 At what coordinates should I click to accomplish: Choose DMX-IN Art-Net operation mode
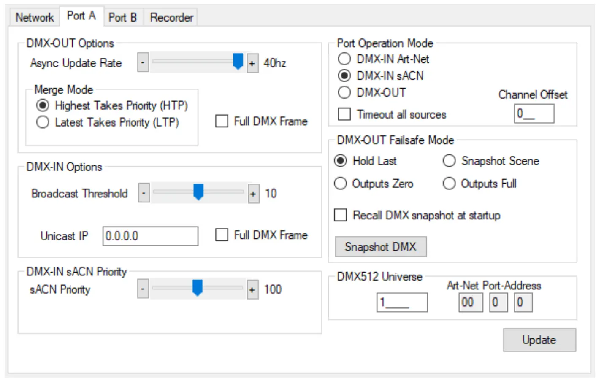pyautogui.click(x=344, y=59)
